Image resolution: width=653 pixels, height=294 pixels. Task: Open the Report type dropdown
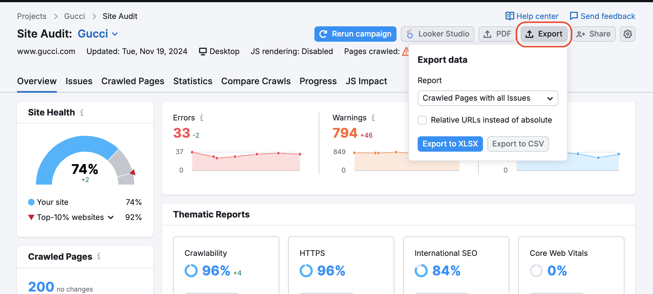[x=488, y=98]
